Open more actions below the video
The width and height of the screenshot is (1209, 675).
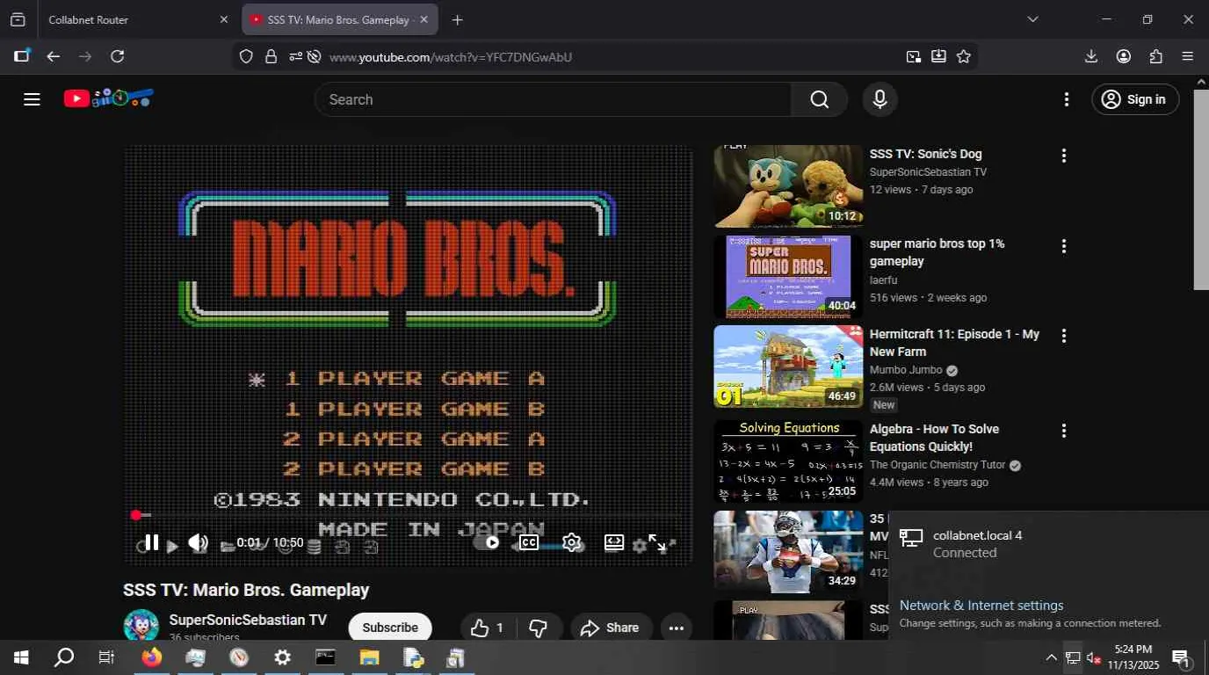[x=677, y=628]
